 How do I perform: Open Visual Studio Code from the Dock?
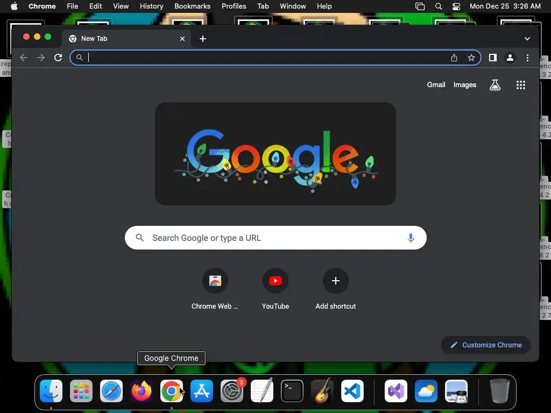(352, 391)
